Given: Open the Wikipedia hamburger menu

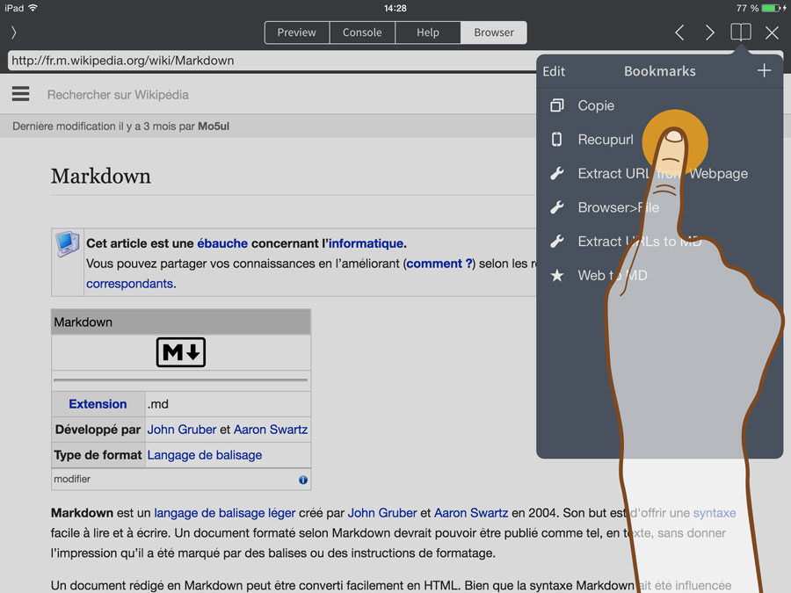Looking at the screenshot, I should coord(21,94).
